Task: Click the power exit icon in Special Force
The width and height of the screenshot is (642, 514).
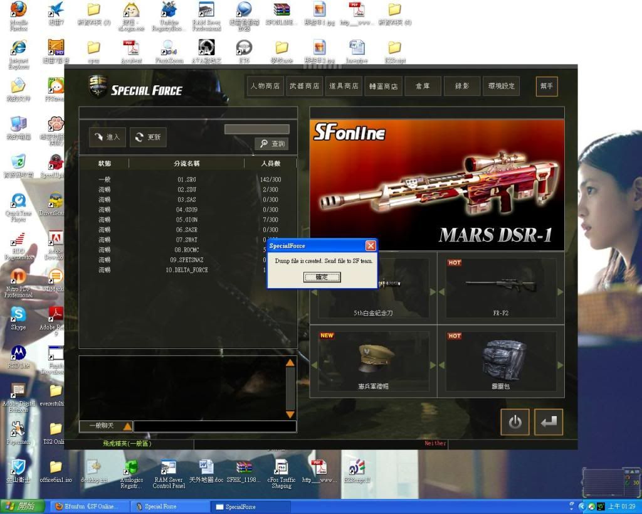Action: click(515, 422)
